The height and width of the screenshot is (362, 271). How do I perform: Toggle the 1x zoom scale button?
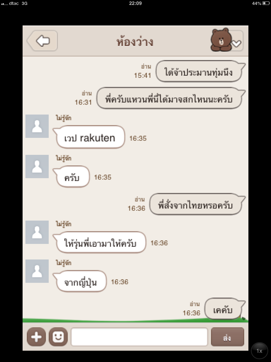click(259, 351)
